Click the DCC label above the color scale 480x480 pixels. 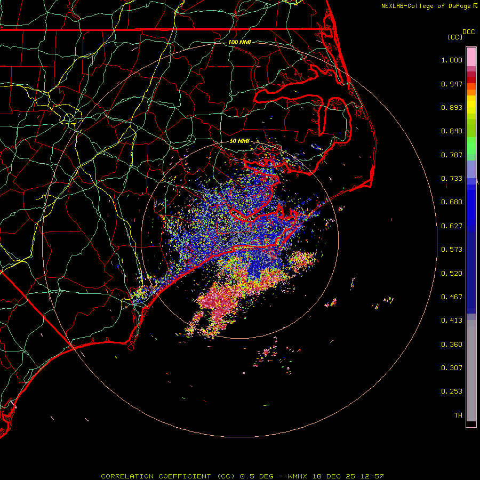pyautogui.click(x=468, y=32)
